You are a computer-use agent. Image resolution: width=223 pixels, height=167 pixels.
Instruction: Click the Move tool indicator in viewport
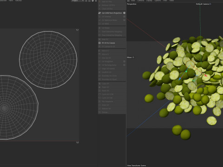131,58
